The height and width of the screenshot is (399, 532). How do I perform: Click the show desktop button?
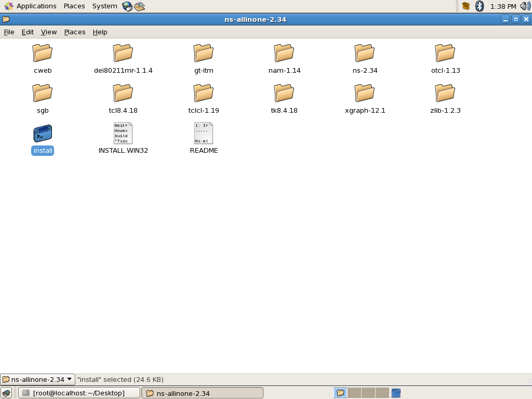pos(6,393)
